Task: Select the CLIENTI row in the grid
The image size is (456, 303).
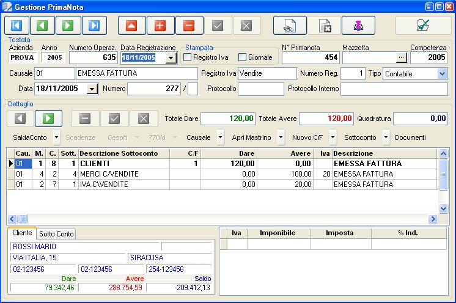Action: click(222, 164)
